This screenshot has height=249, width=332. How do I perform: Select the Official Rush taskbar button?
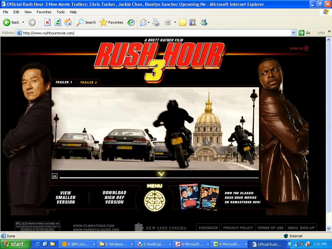point(267,244)
